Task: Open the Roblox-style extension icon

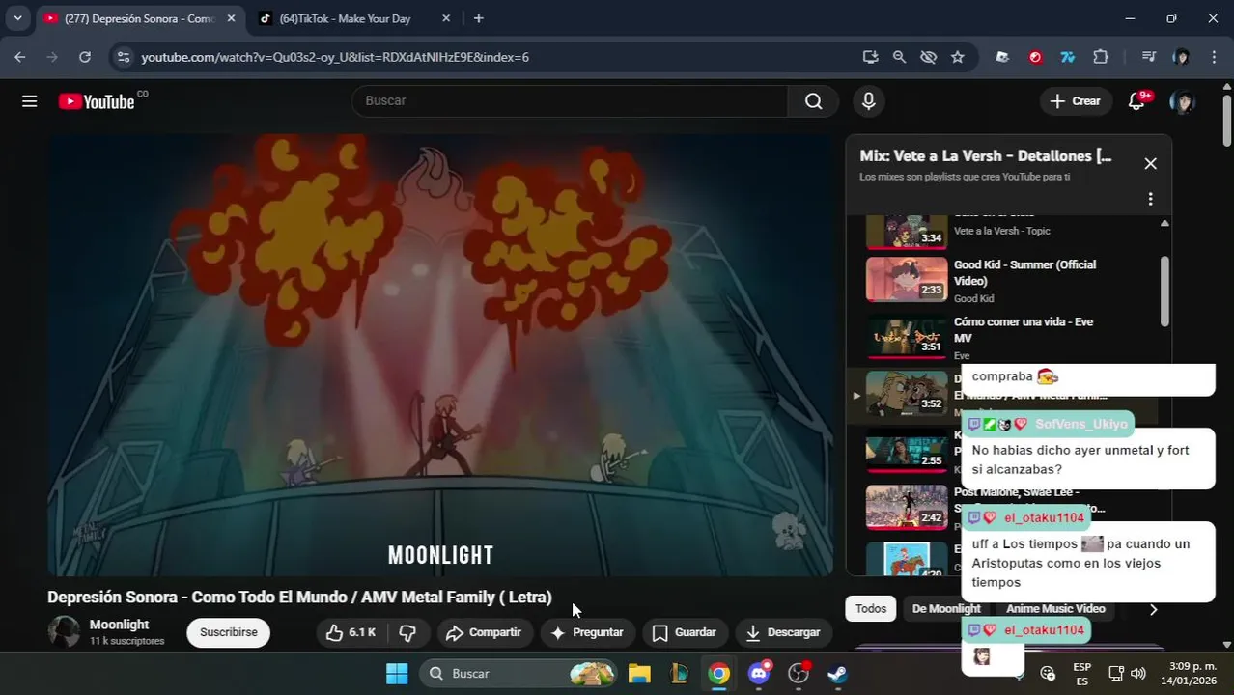Action: (1002, 57)
